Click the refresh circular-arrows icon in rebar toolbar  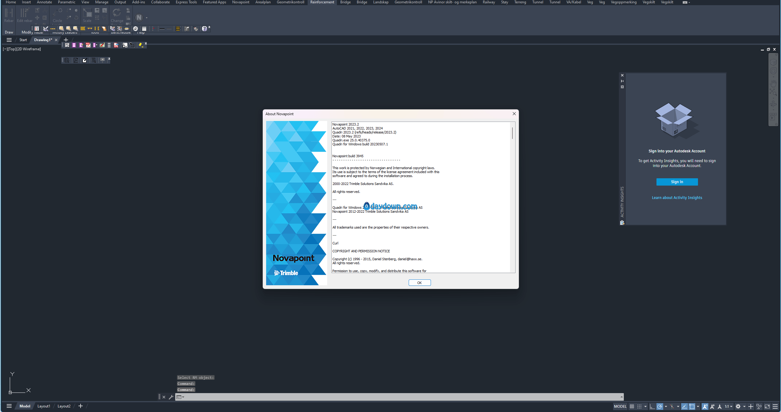136,29
